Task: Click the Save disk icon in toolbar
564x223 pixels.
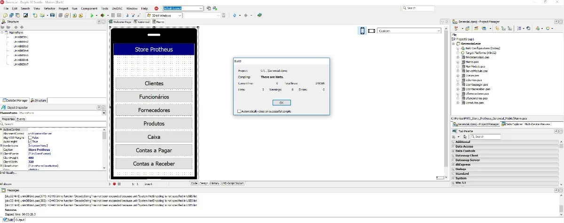Action: (52, 15)
